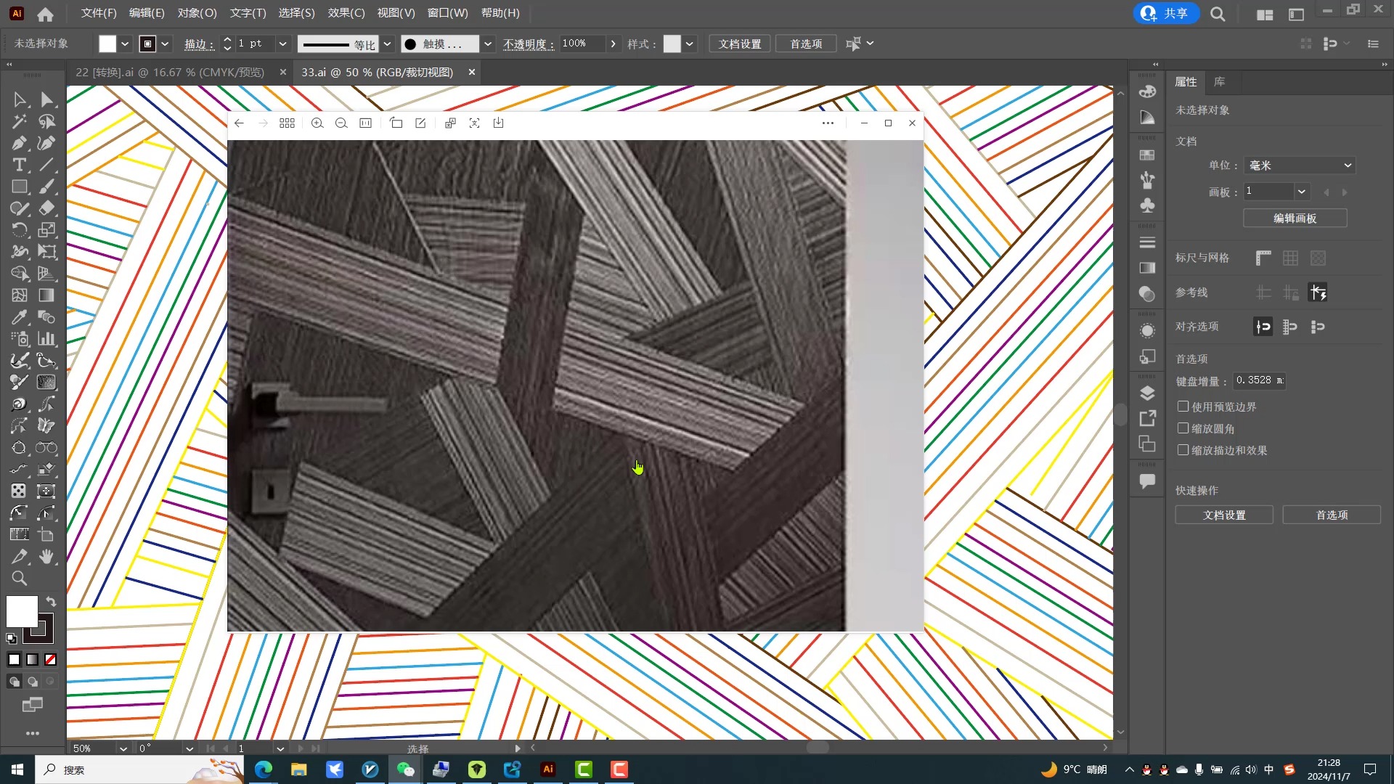
Task: Select the Magic Wand tool
Action: pos(20,121)
